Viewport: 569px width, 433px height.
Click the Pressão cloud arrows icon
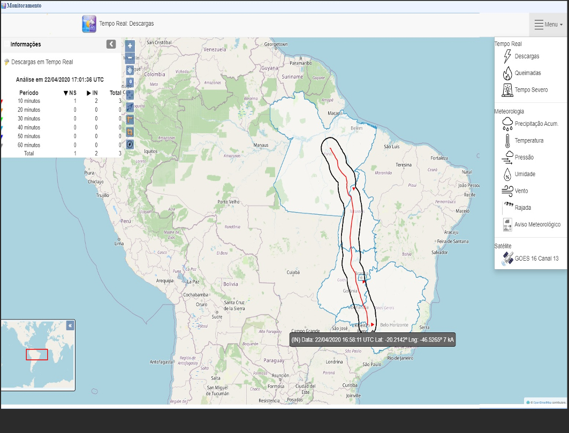tap(507, 157)
